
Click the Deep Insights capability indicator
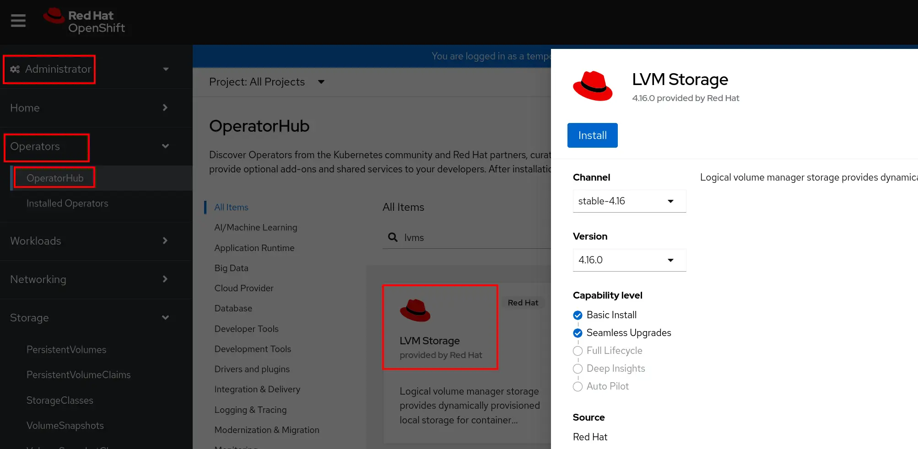(x=578, y=369)
